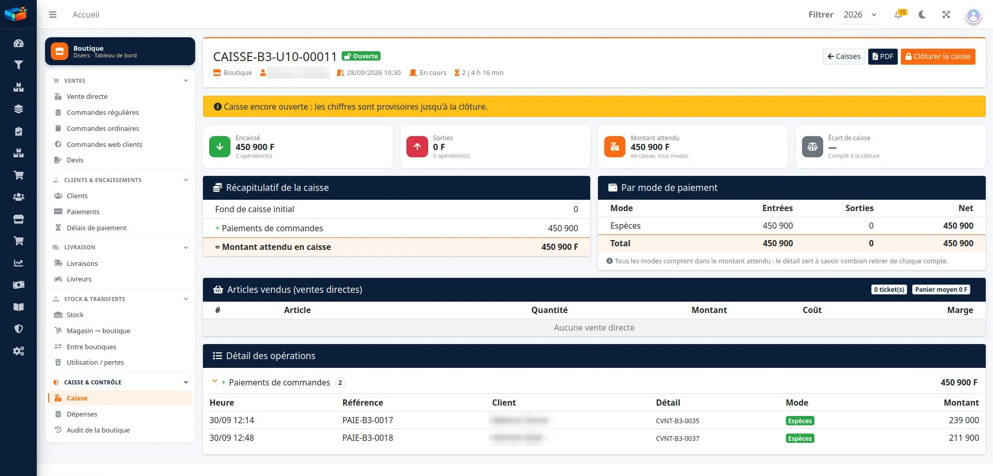Open Livreurs in sidebar
Viewport: 993px width, 476px height.
79,279
